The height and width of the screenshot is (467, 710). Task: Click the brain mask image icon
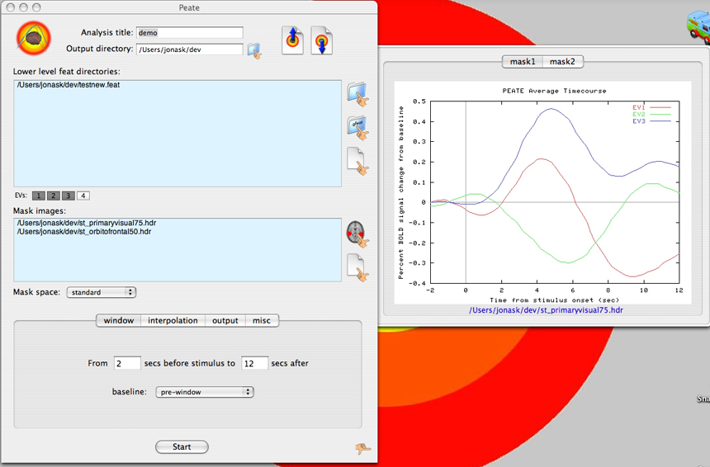[x=356, y=234]
